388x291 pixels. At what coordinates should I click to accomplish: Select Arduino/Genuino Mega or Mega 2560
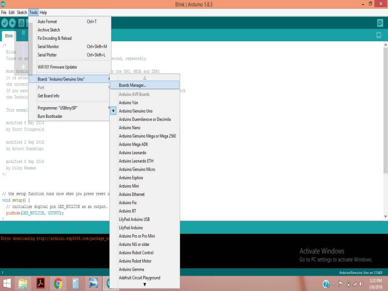[x=145, y=136]
